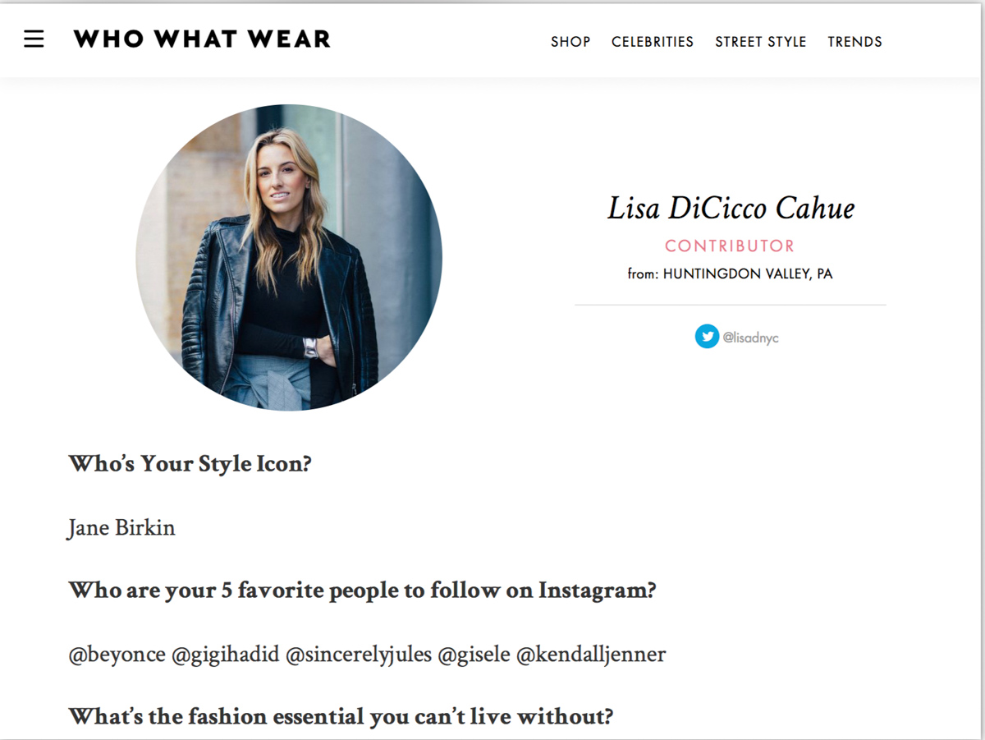Click the @kendalljenner Instagram handle
985x740 pixels.
[591, 655]
